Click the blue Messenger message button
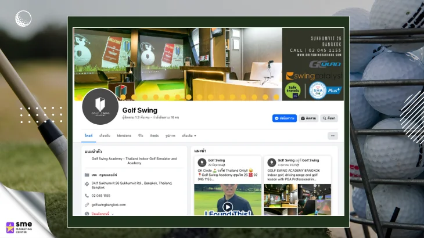This screenshot has height=238, width=424. click(x=284, y=118)
